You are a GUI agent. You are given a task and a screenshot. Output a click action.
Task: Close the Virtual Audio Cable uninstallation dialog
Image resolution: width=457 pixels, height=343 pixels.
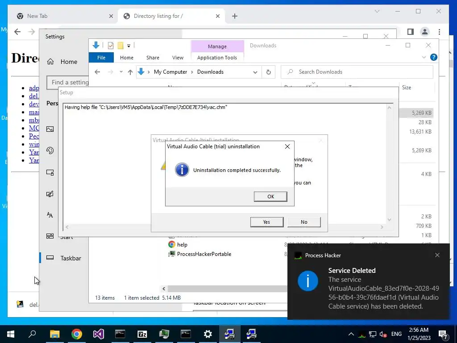(287, 146)
